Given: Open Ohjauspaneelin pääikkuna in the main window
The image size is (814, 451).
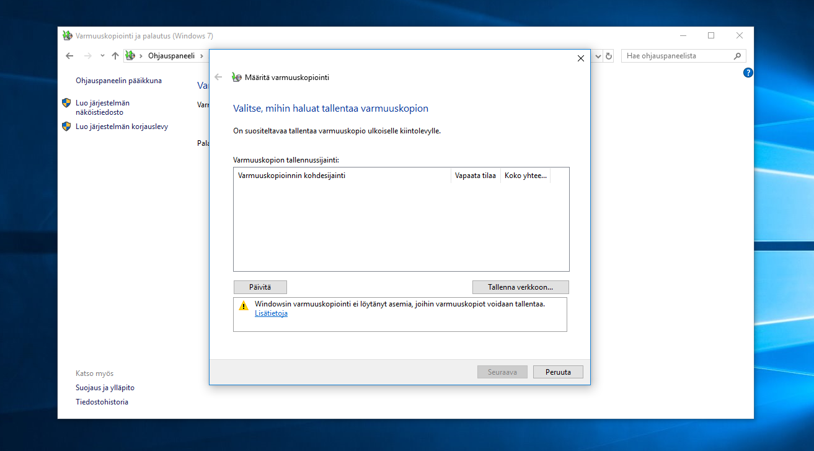Looking at the screenshot, I should (x=118, y=81).
